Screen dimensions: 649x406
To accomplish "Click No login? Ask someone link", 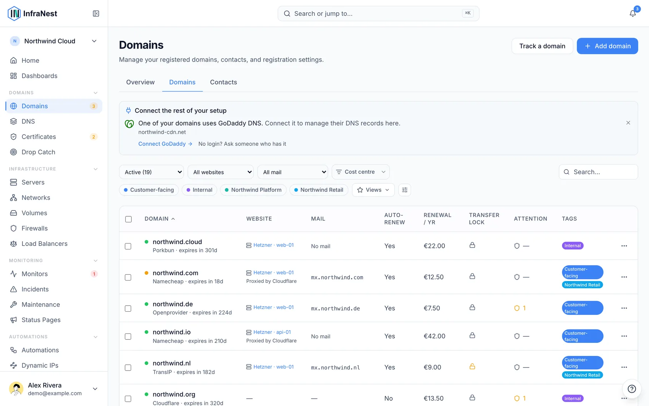I will [x=242, y=144].
